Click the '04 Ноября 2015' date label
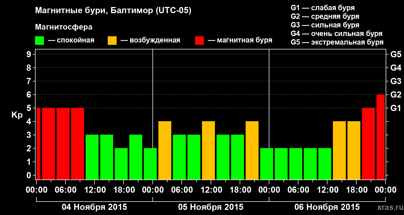This screenshot has height=215, width=404. point(94,207)
